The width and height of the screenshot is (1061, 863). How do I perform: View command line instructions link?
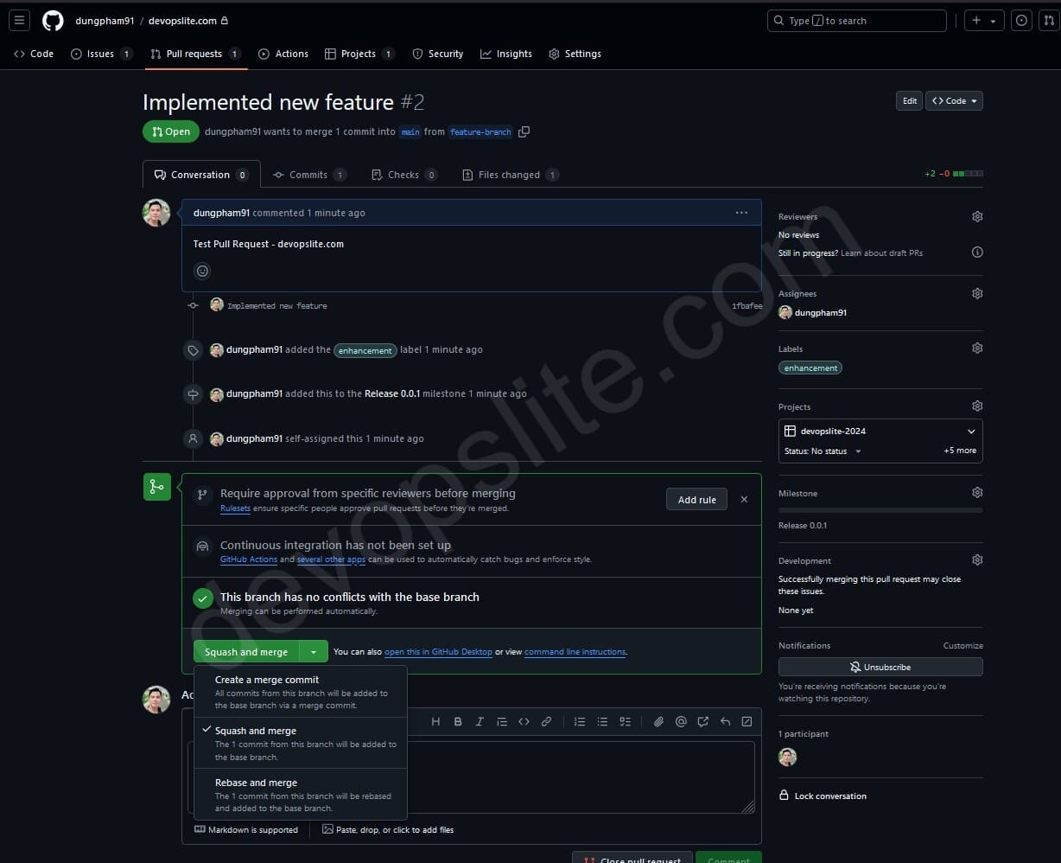(x=575, y=652)
